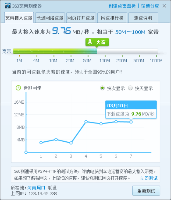Select the 宽带接入速度 tab
The height and width of the screenshot is (200, 171).
(x=19, y=18)
